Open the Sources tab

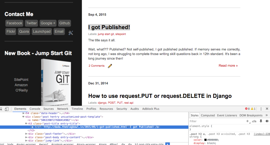click(x=49, y=109)
